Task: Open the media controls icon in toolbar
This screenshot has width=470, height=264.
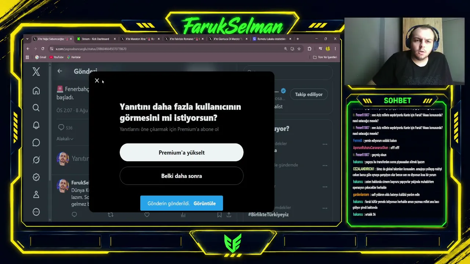Action: 321,49
